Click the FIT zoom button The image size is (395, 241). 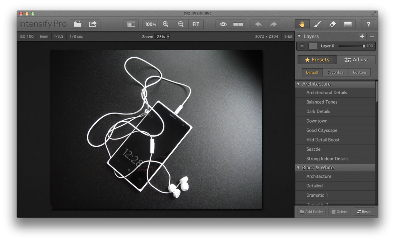196,24
